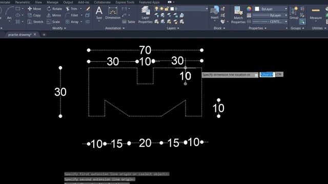The width and height of the screenshot is (328, 184).
Task: Open the color wheel in Properties
Action: pyautogui.click(x=249, y=9)
